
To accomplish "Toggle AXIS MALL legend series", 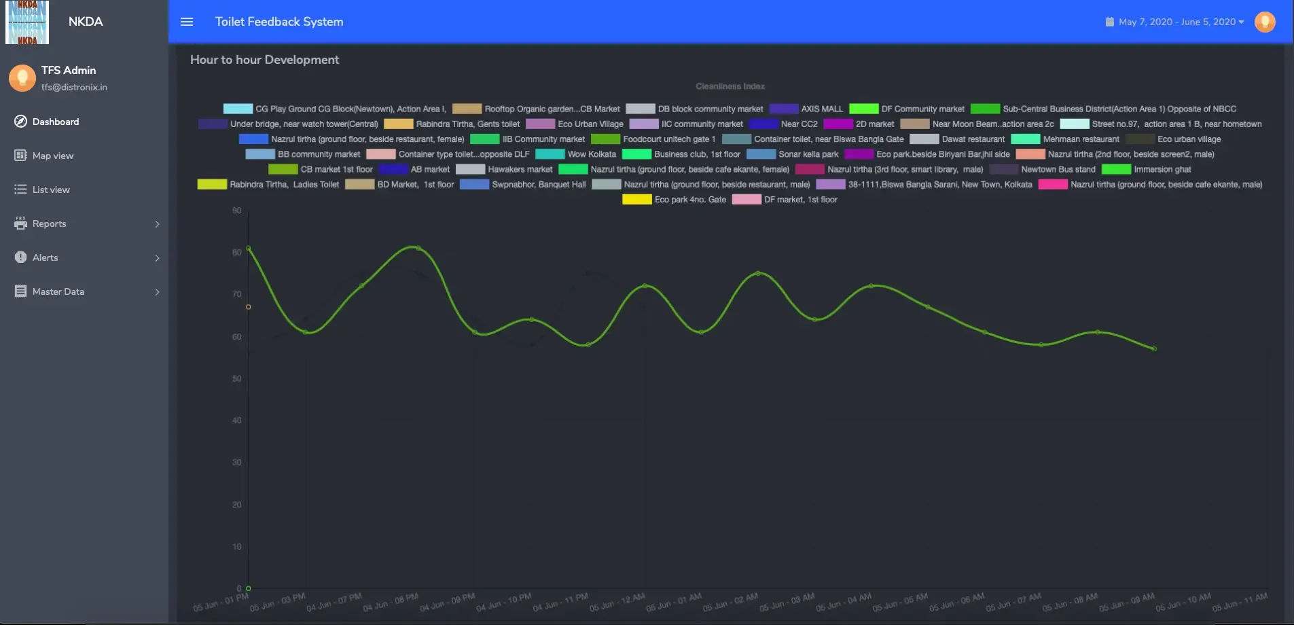I will click(784, 109).
